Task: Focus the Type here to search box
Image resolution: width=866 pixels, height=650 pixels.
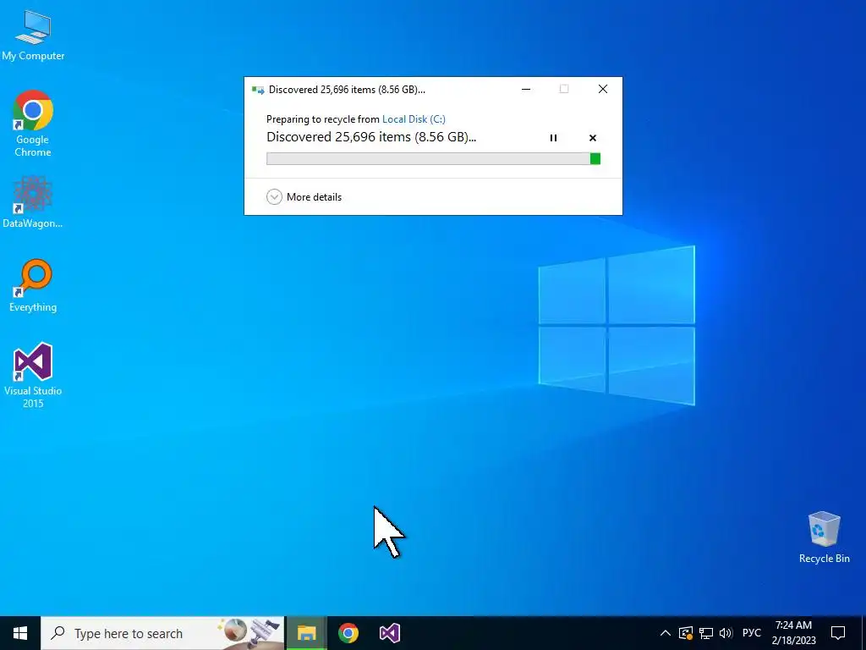Action: point(162,633)
